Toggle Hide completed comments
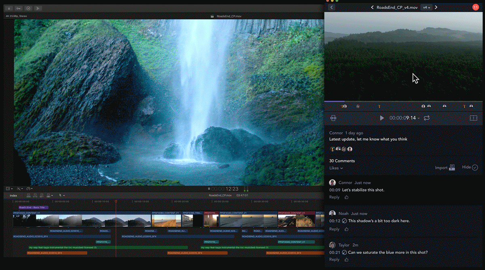The width and height of the screenshot is (485, 270). tap(470, 167)
